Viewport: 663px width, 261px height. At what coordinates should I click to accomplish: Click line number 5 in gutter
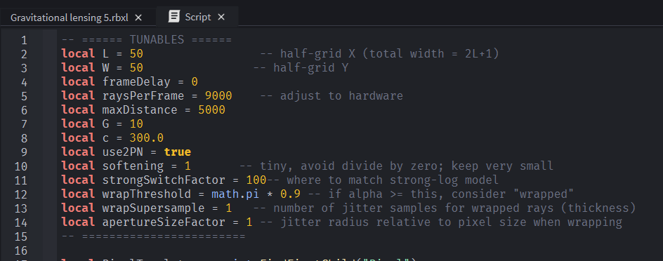coord(24,96)
